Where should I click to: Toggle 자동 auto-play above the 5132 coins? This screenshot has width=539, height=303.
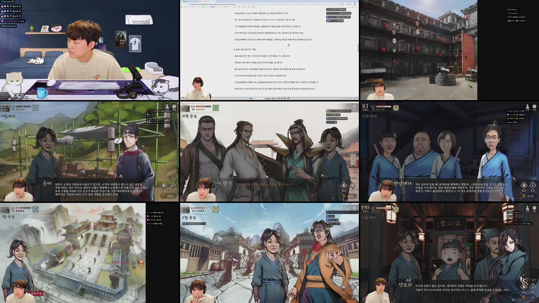pos(533,185)
